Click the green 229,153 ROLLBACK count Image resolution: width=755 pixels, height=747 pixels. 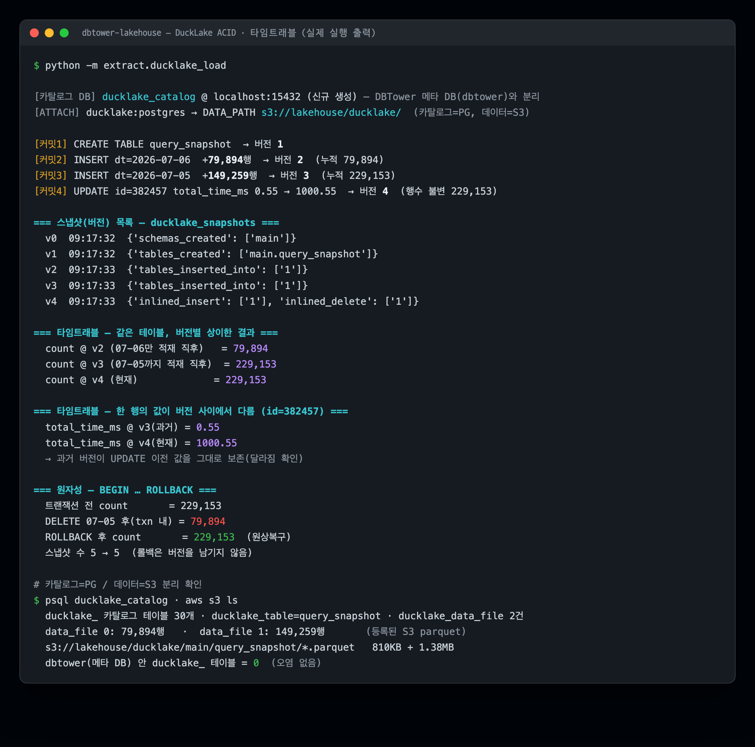tap(214, 537)
